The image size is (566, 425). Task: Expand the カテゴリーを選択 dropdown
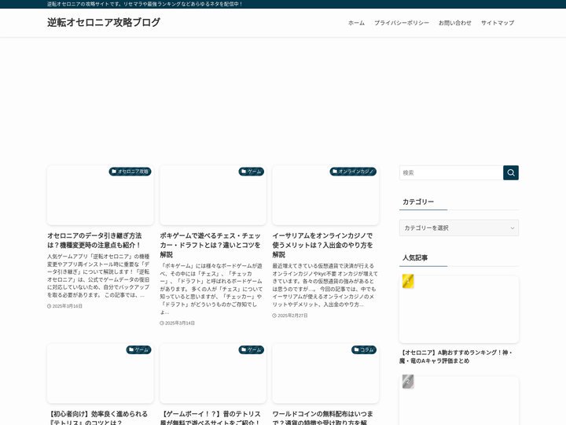[459, 228]
